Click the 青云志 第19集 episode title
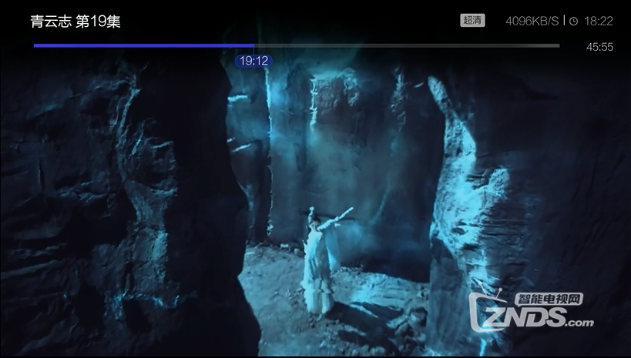Image resolution: width=631 pixels, height=358 pixels. click(x=76, y=22)
